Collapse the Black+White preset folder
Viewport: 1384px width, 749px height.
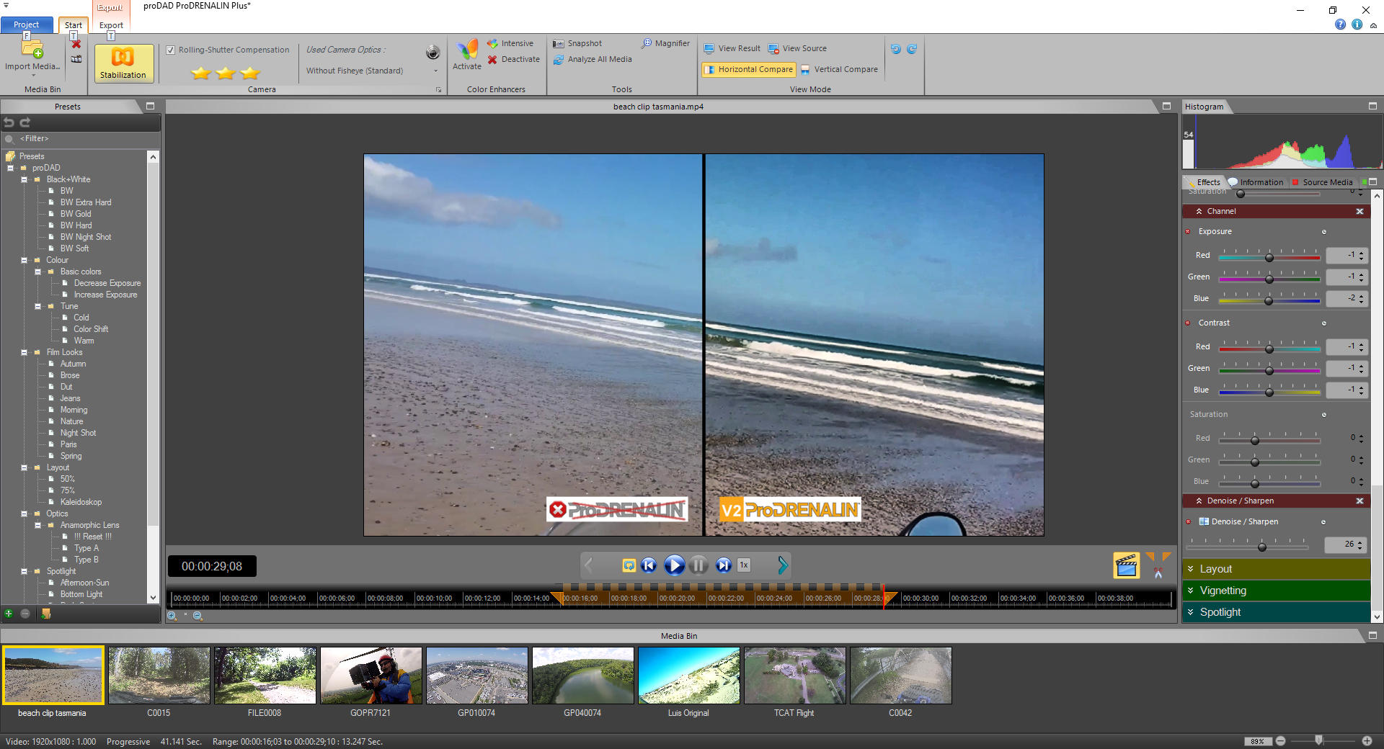[x=24, y=179]
